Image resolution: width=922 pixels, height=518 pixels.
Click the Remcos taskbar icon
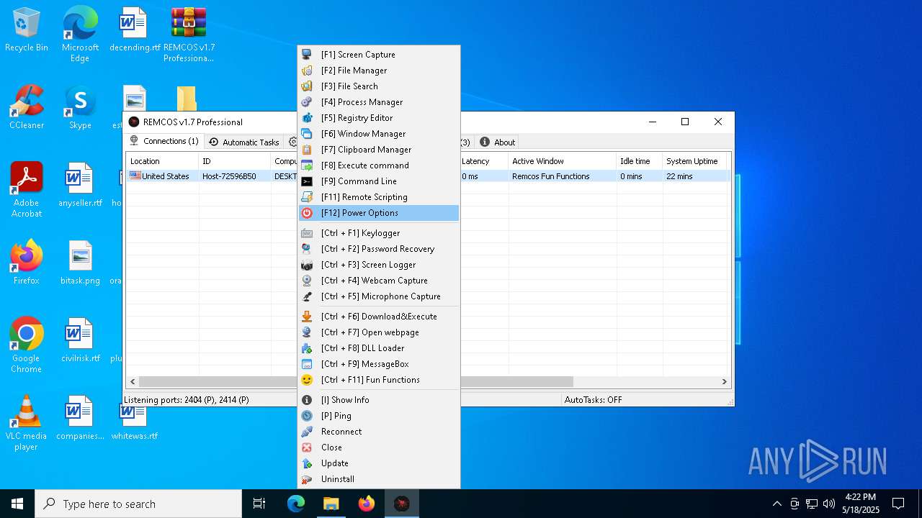point(402,504)
